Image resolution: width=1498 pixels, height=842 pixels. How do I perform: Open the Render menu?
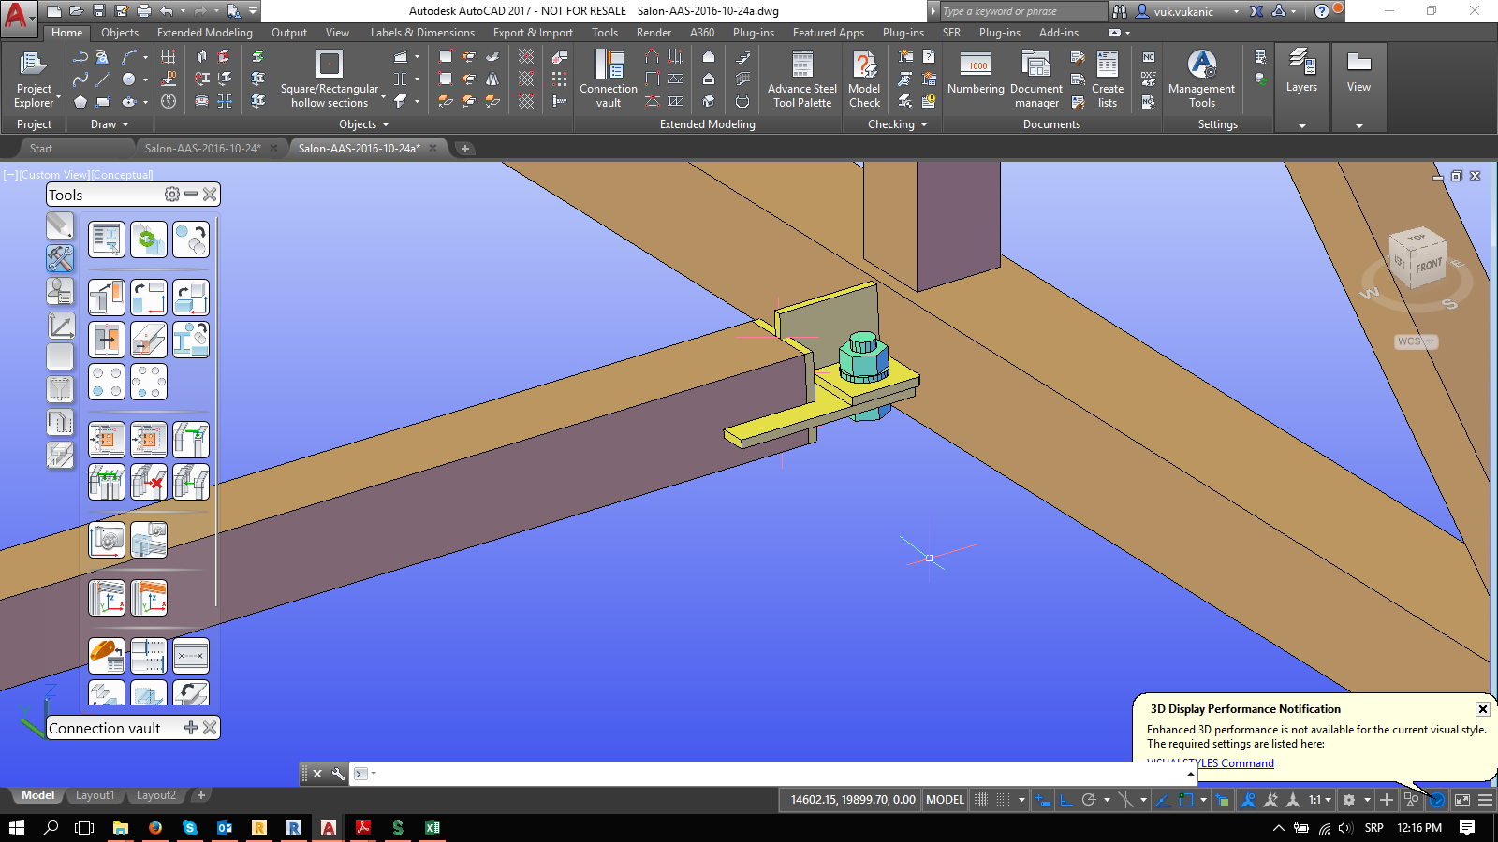pyautogui.click(x=654, y=32)
